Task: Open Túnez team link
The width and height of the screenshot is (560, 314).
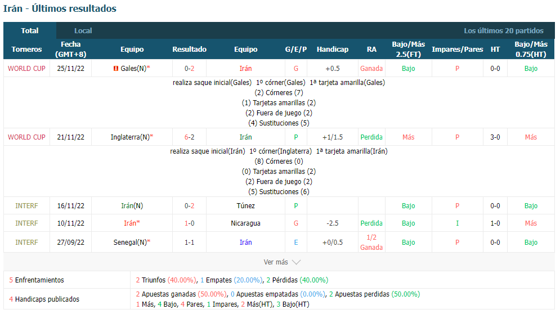Action: pos(246,206)
